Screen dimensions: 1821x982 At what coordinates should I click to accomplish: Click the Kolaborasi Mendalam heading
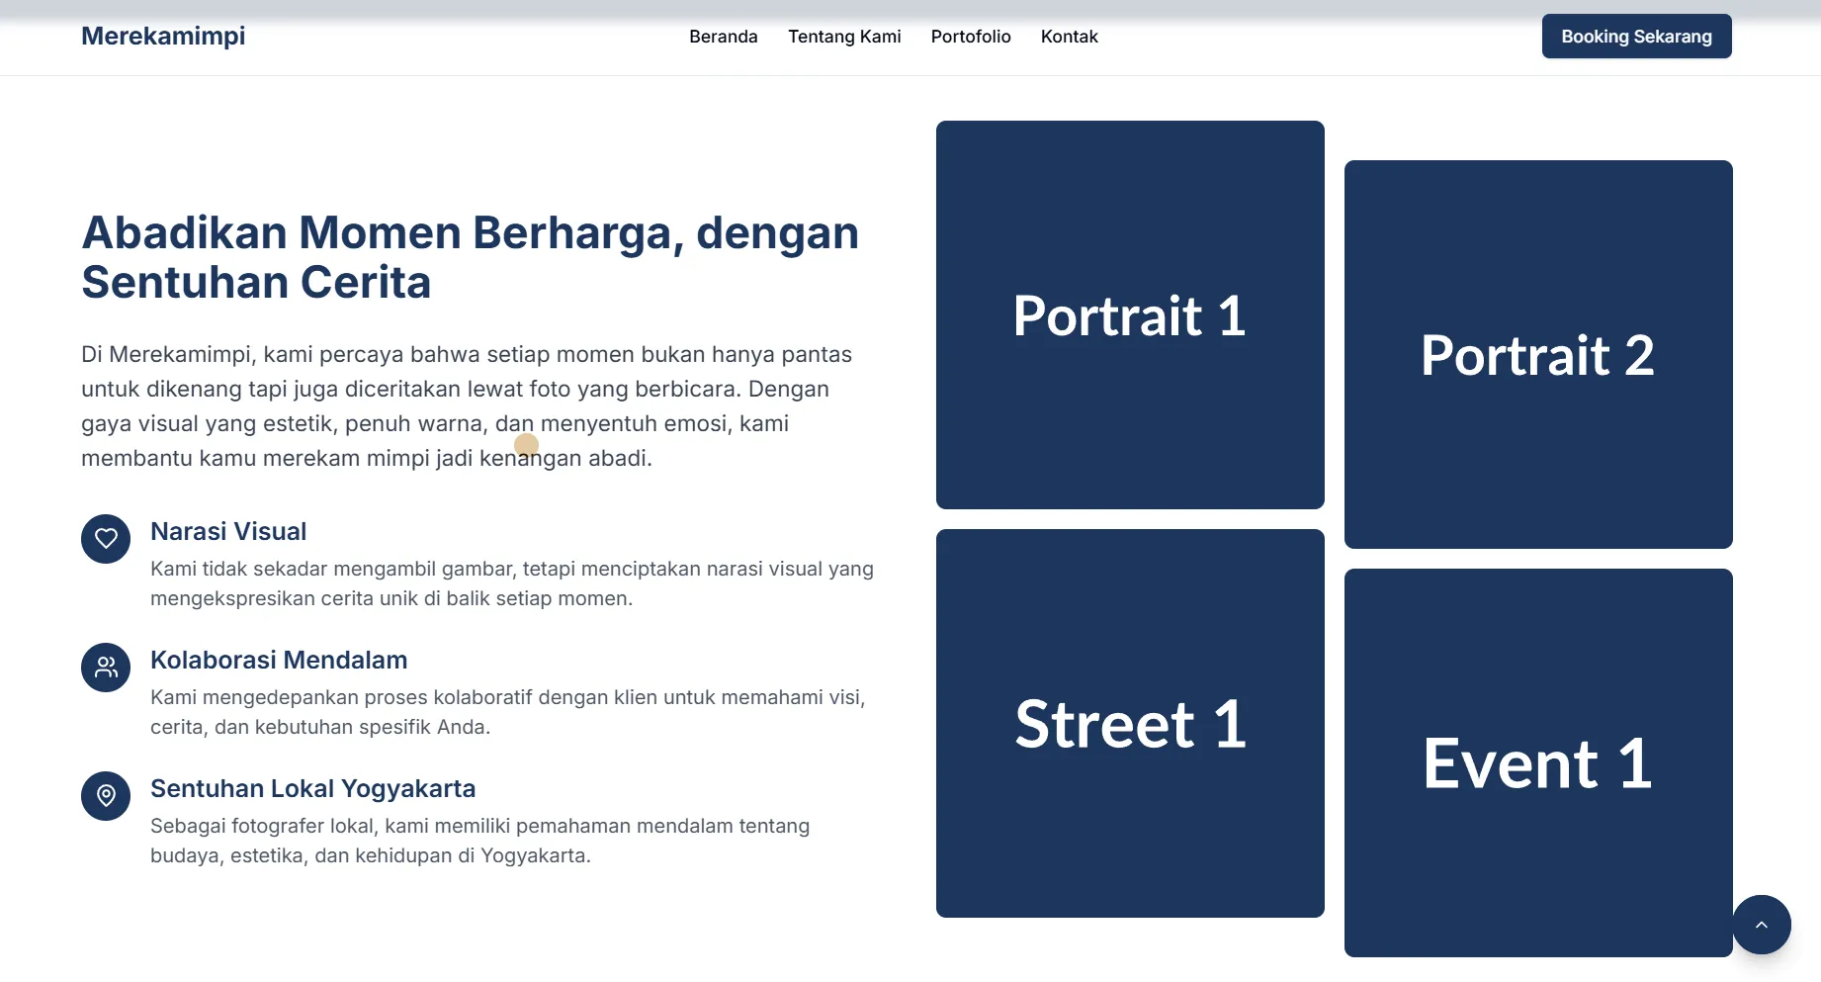(279, 660)
